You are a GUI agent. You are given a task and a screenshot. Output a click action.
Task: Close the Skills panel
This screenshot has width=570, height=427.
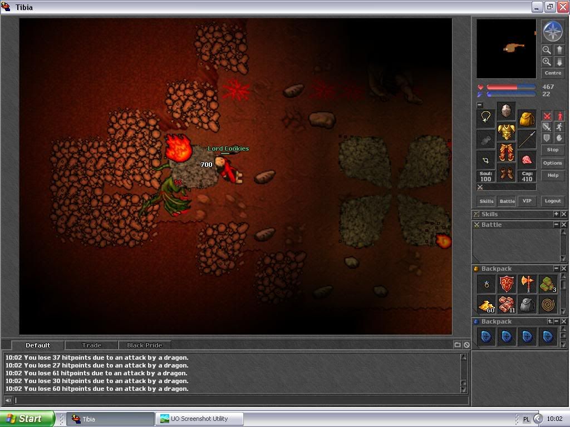coord(563,214)
